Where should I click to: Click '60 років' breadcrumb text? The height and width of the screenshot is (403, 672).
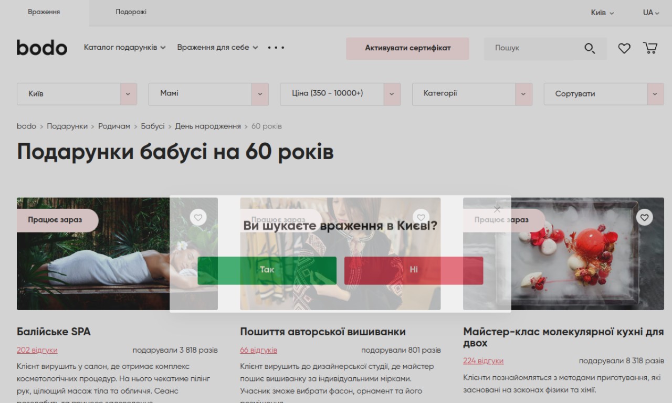[x=267, y=126]
